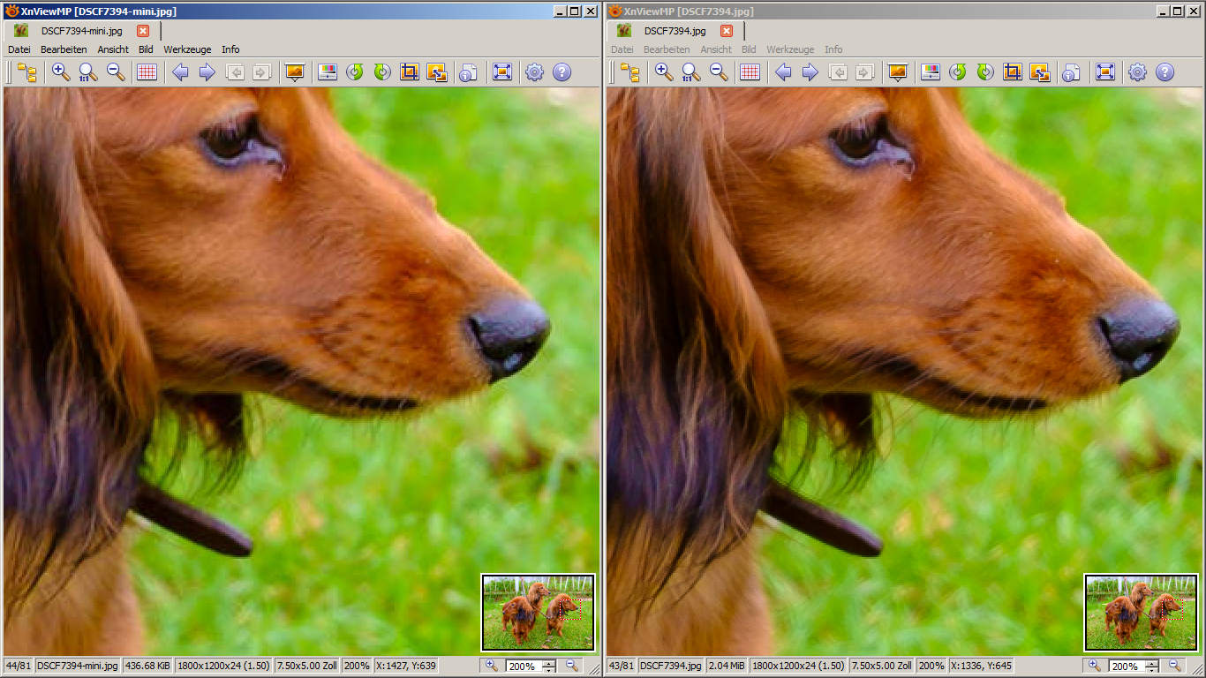
Task: Open Werkzeuge menu in left window
Action: [187, 49]
